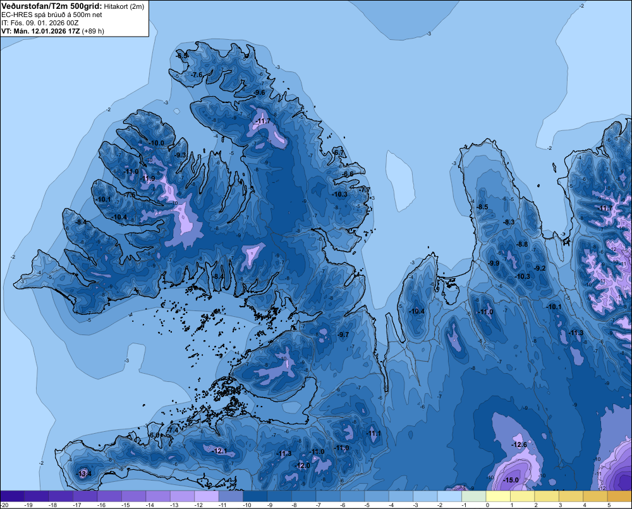Viewport: 632px width, 509px height.
Task: Click the legend label -10
Action: click(246, 505)
